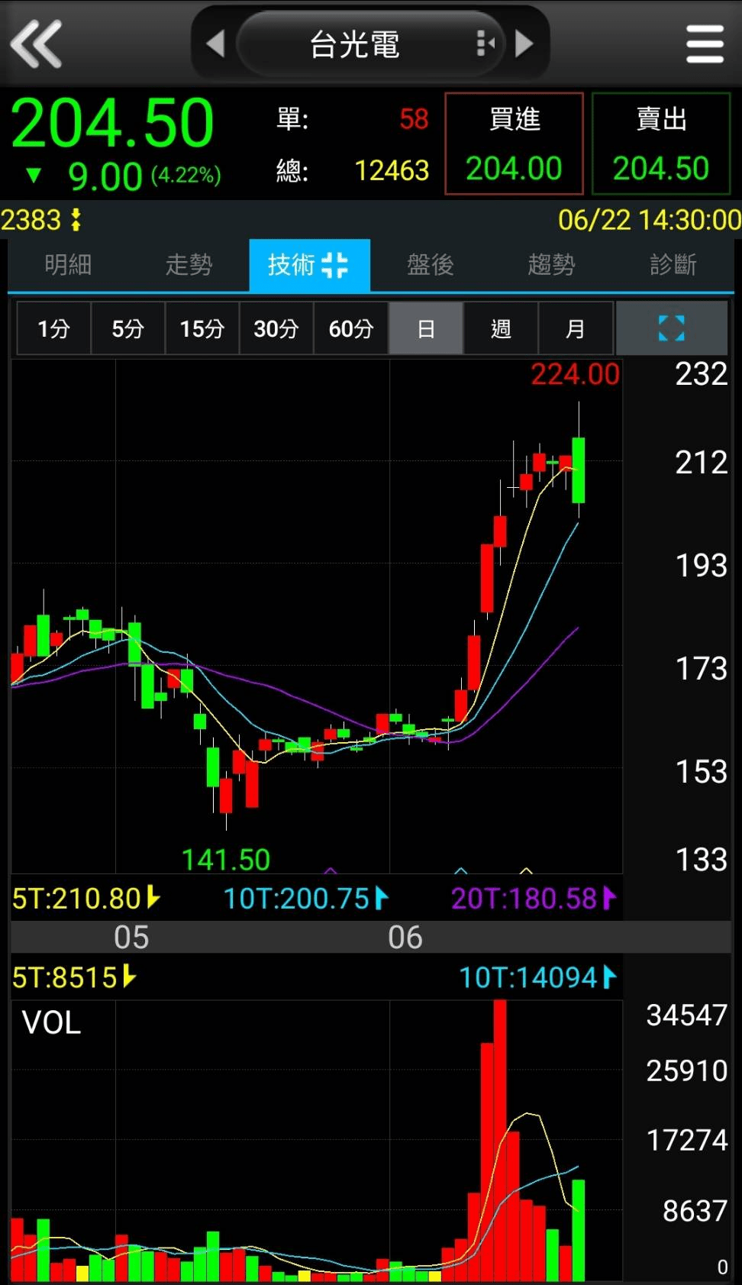Tap the yellow icon beside code 2383

(76, 221)
